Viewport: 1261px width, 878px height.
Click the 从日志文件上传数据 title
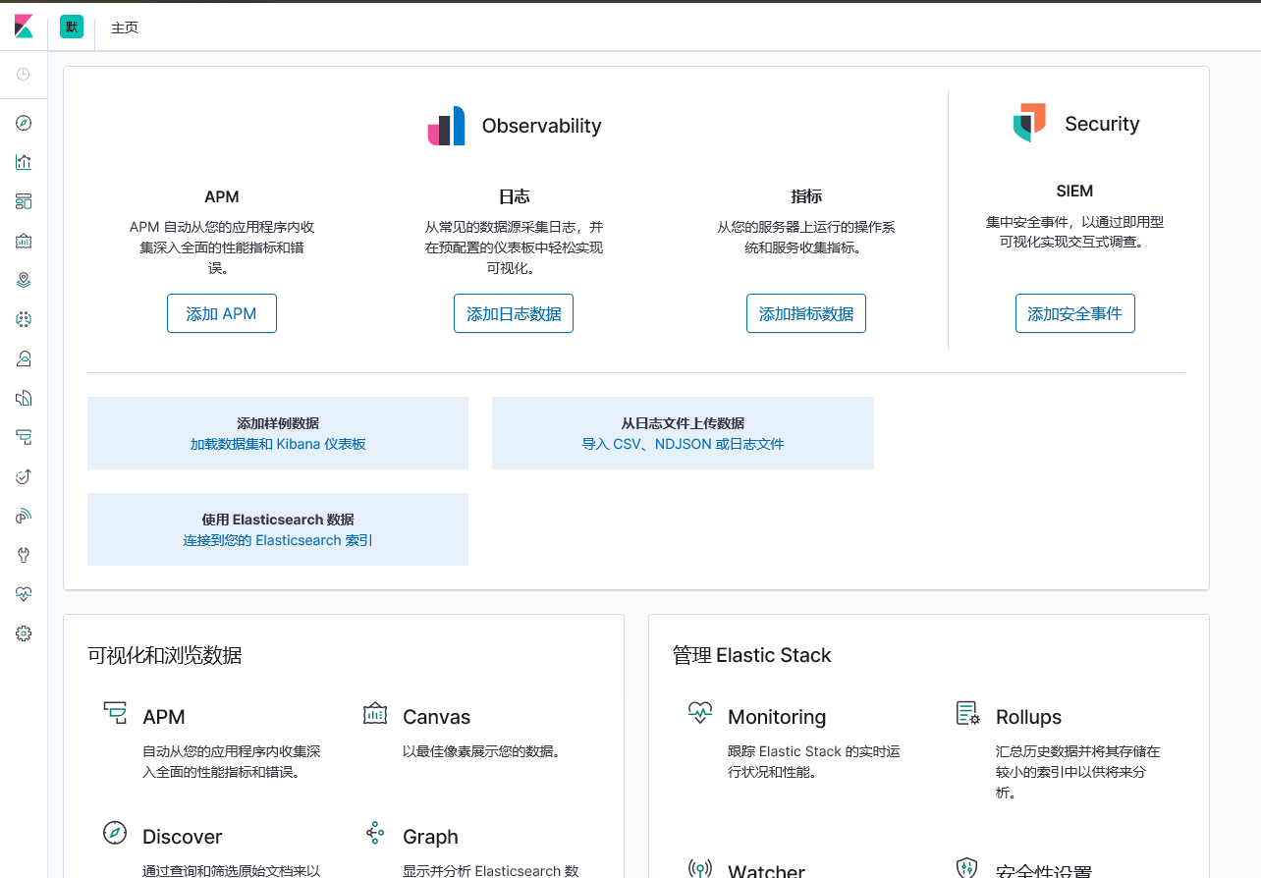[x=683, y=423]
